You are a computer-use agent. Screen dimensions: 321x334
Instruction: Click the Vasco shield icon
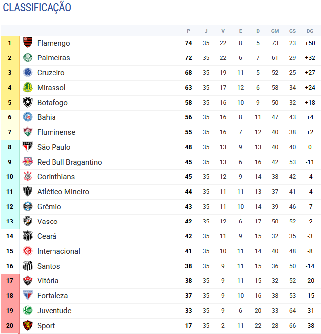(28, 222)
